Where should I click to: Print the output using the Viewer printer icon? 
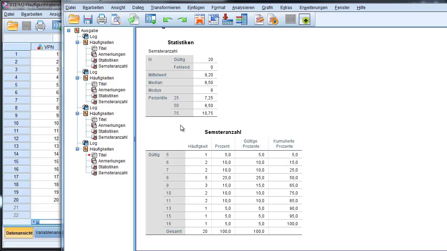pos(102,20)
